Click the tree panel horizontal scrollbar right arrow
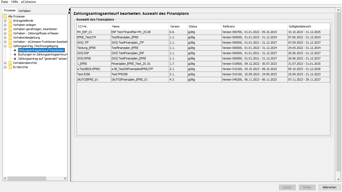The width and height of the screenshot is (342, 192). coord(65,179)
